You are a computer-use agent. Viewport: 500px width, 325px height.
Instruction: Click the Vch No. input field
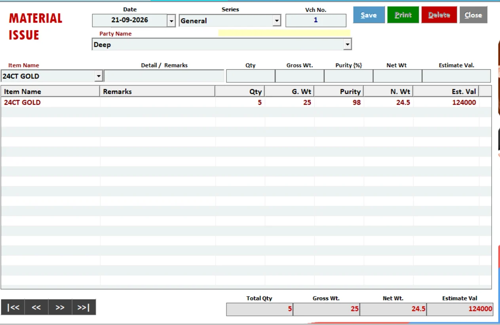coord(316,20)
